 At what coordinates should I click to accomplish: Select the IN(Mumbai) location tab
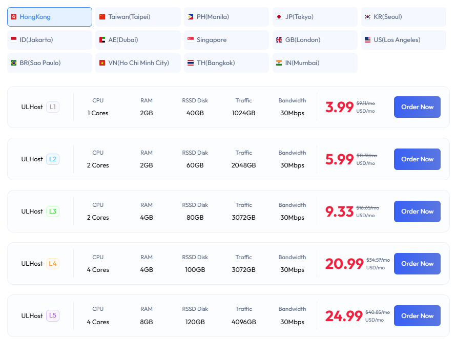click(315, 63)
